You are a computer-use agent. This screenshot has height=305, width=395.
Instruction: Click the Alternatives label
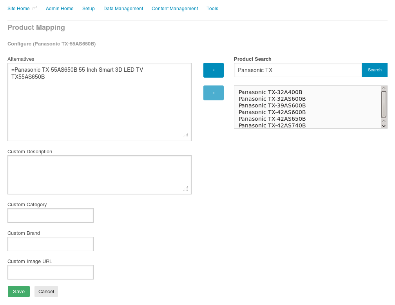point(21,59)
